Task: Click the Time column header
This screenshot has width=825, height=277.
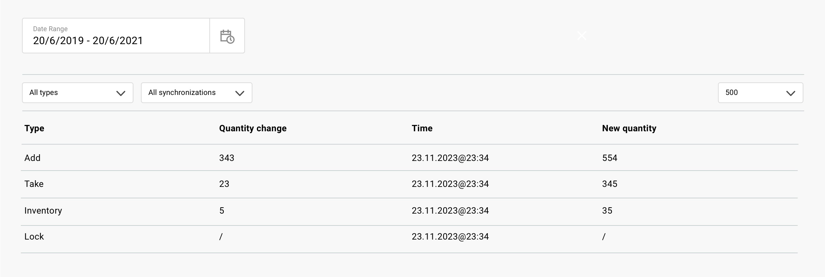Action: (422, 128)
